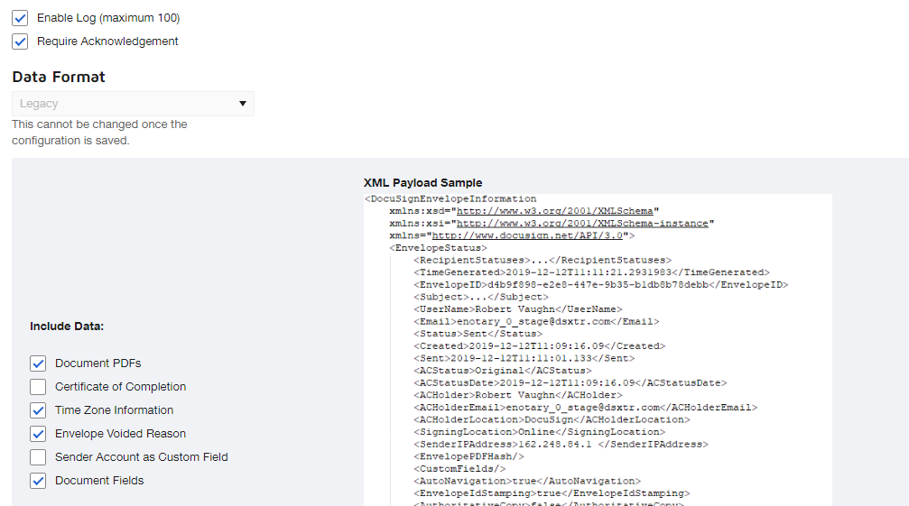Check Sender Account as Custom Field

[x=38, y=457]
